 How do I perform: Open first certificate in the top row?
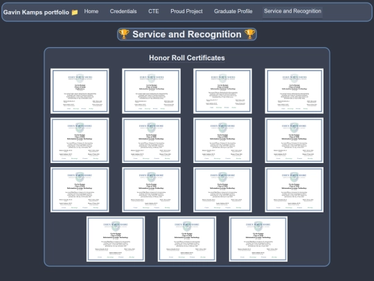pyautogui.click(x=80, y=91)
